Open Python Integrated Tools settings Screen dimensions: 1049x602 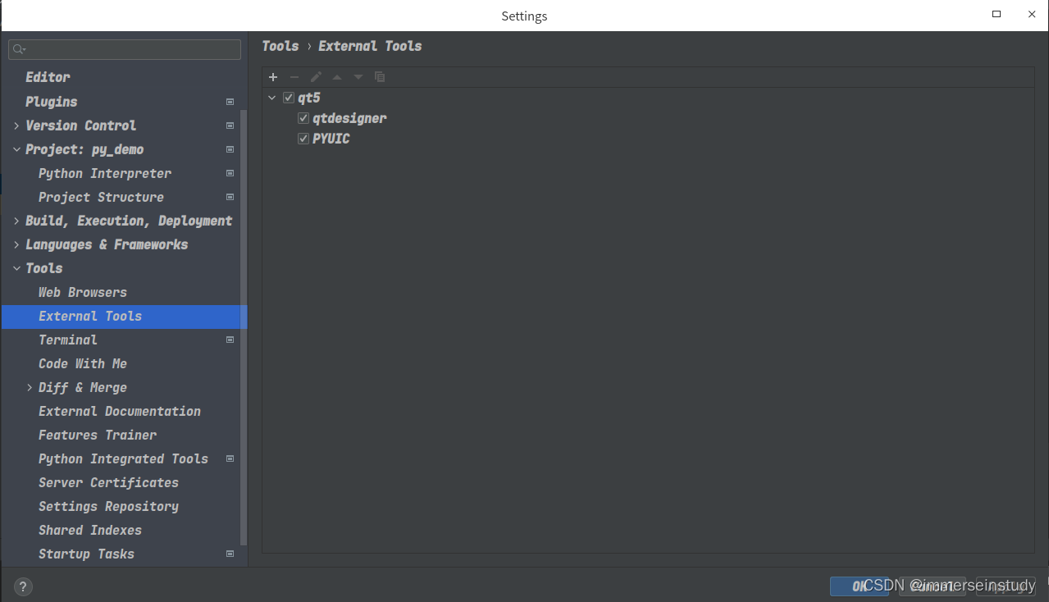click(x=123, y=458)
